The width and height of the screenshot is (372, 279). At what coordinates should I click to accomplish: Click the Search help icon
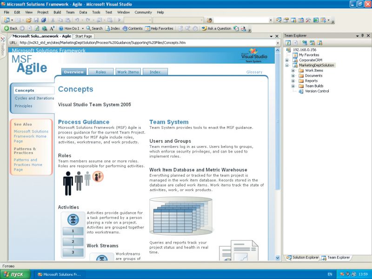tap(88, 28)
